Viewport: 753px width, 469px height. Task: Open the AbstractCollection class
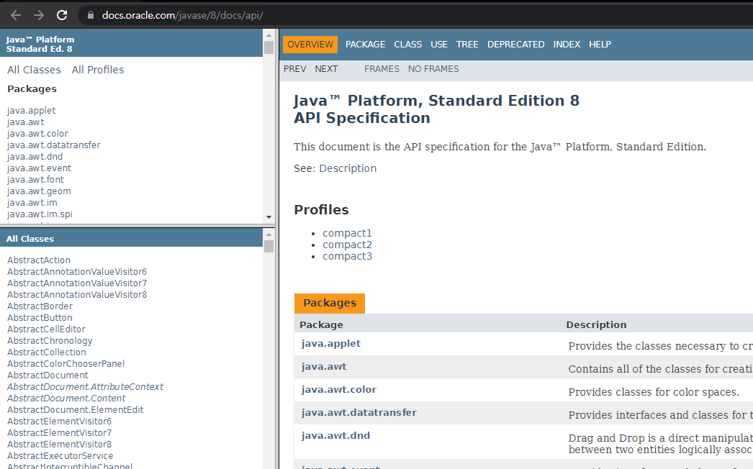[47, 352]
